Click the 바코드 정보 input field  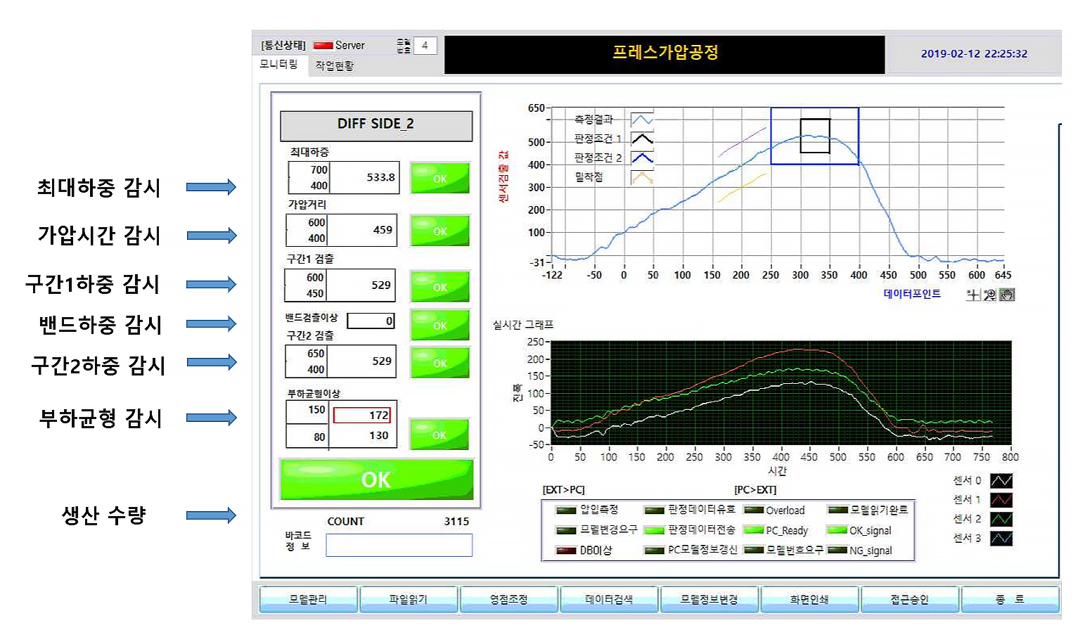(399, 545)
